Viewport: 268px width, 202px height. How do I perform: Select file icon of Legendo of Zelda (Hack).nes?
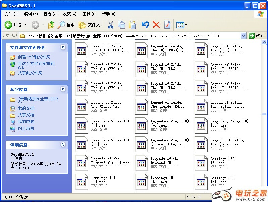[x=201, y=144]
